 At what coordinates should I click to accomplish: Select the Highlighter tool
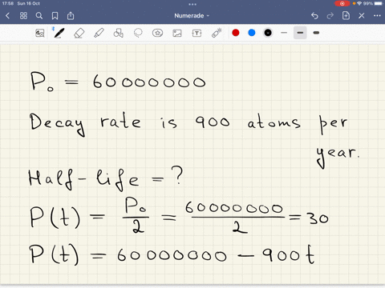point(99,33)
